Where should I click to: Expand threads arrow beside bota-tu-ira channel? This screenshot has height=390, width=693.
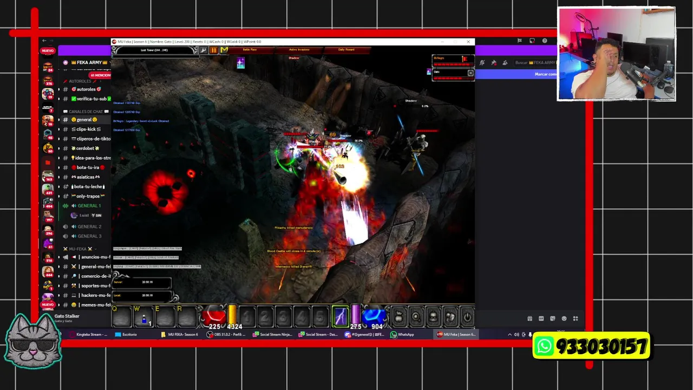pyautogui.click(x=59, y=167)
